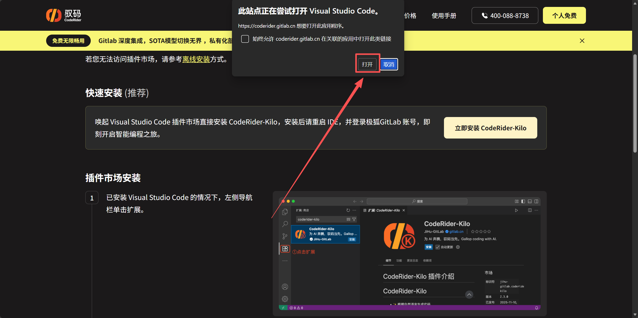Toggle the 自动更新 checkbox
Viewport: 638px width, 318px height.
[x=438, y=247]
